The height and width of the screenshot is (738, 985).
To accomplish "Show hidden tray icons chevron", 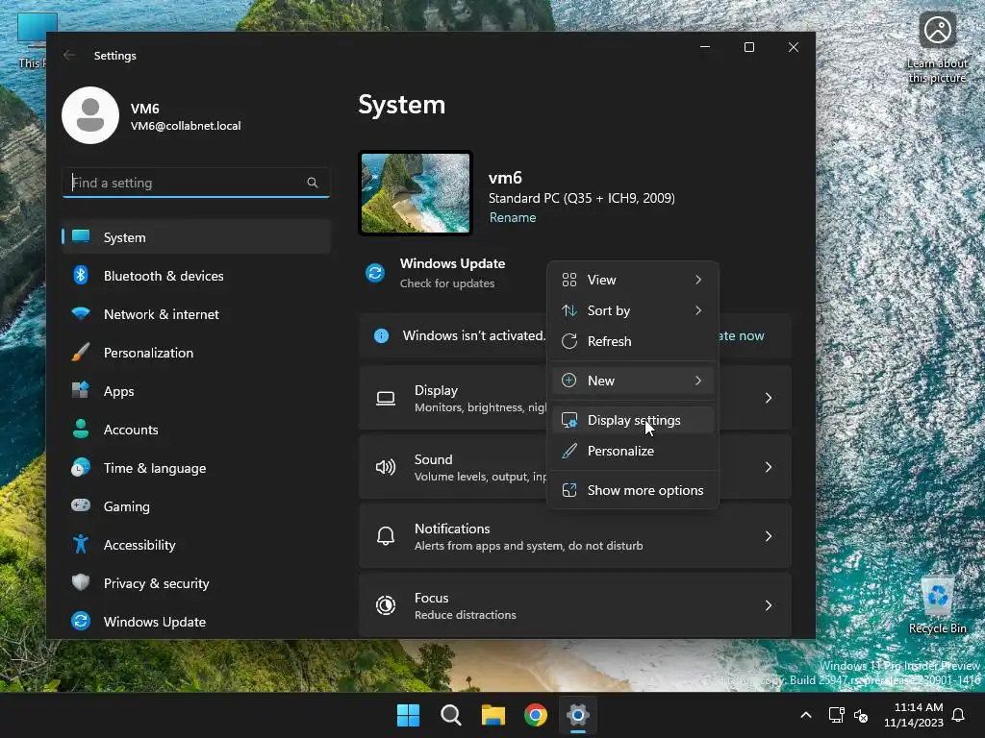I will pyautogui.click(x=806, y=715).
